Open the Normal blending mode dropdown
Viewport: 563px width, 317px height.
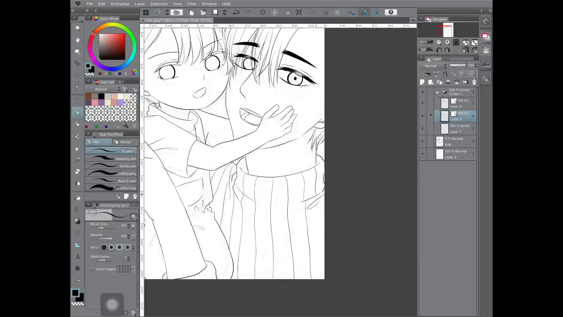click(x=436, y=66)
